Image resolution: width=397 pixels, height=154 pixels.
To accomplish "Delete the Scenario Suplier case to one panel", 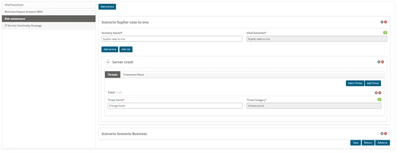I will [386, 22].
